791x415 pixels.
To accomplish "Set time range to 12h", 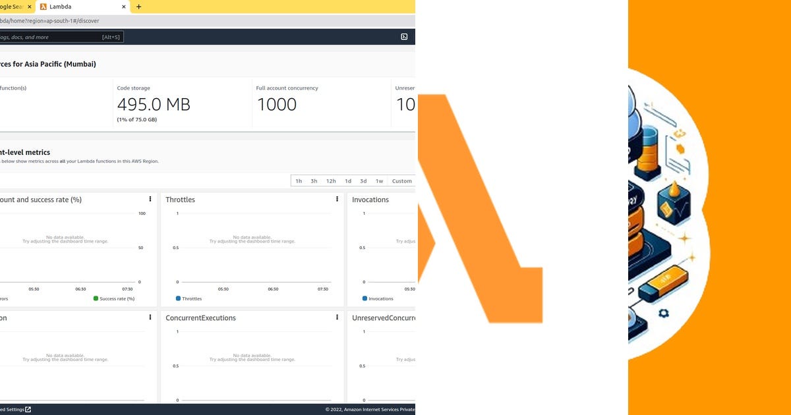I will coord(331,181).
